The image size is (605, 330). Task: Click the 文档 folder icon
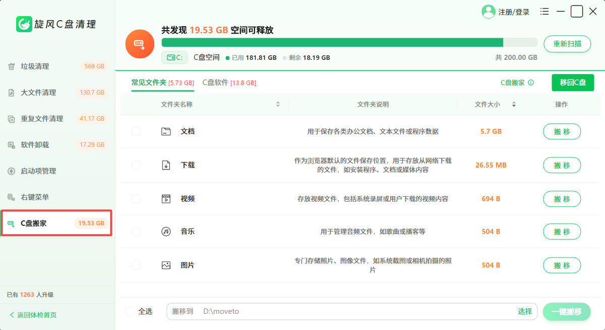pos(166,131)
